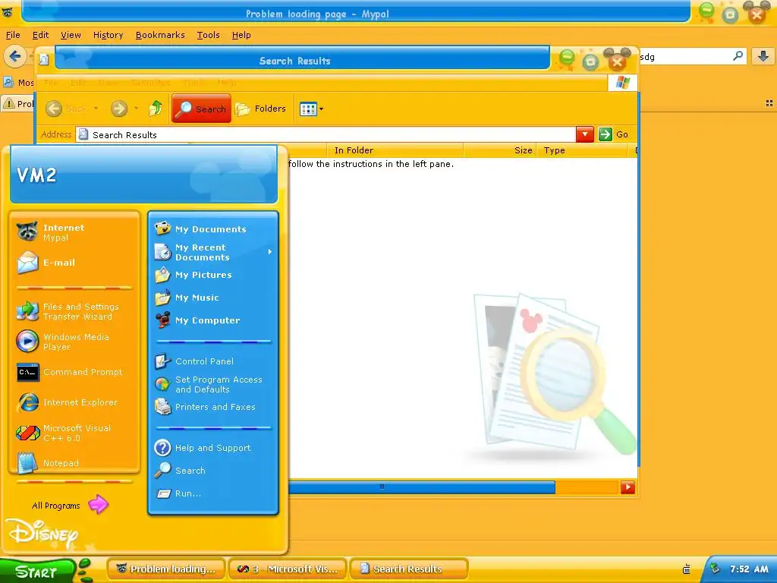Image resolution: width=777 pixels, height=583 pixels.
Task: Click the clock showing 7:52 AM
Action: pos(749,569)
